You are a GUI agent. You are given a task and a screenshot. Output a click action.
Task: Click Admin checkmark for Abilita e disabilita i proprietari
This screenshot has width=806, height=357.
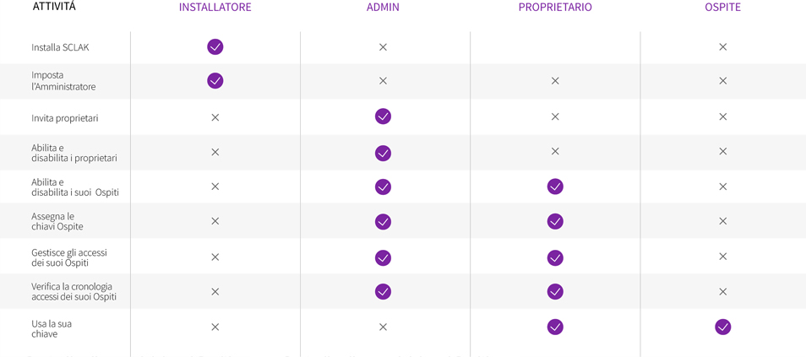383,153
